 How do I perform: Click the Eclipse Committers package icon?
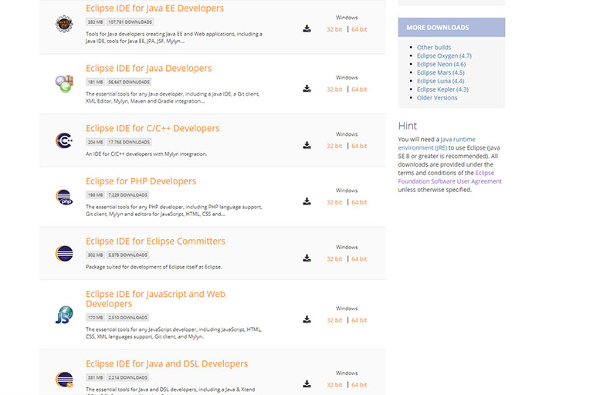point(64,254)
